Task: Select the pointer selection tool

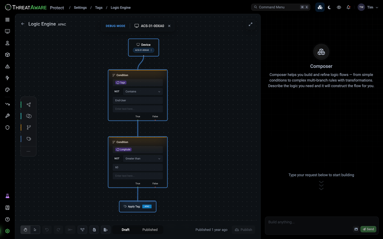Action: [35, 230]
